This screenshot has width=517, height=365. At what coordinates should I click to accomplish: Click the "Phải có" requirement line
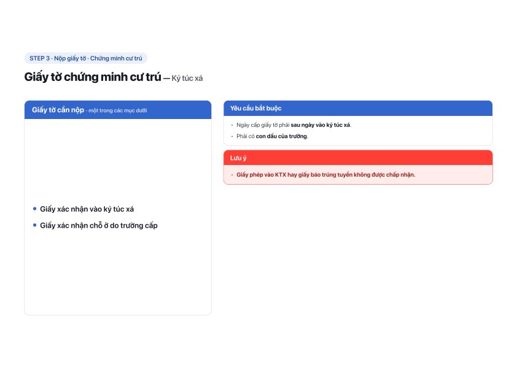click(x=272, y=136)
